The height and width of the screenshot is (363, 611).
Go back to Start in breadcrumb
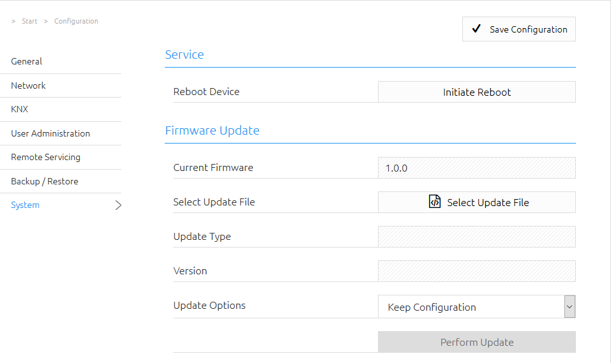click(29, 21)
